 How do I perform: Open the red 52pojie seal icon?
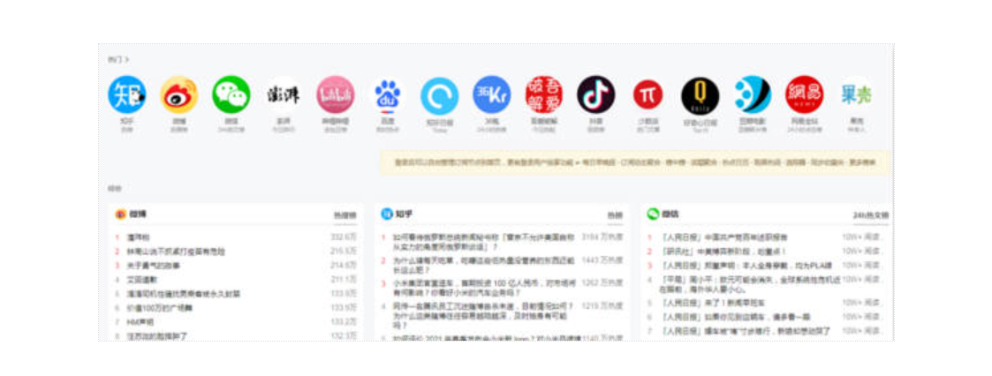(544, 94)
